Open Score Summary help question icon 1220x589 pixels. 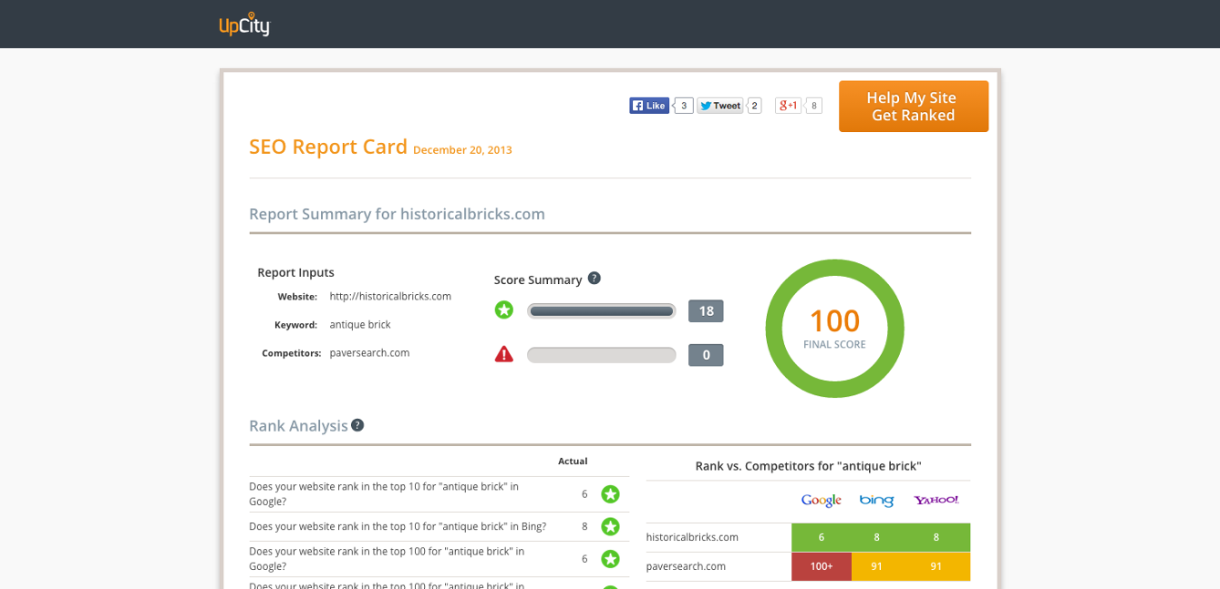point(594,279)
